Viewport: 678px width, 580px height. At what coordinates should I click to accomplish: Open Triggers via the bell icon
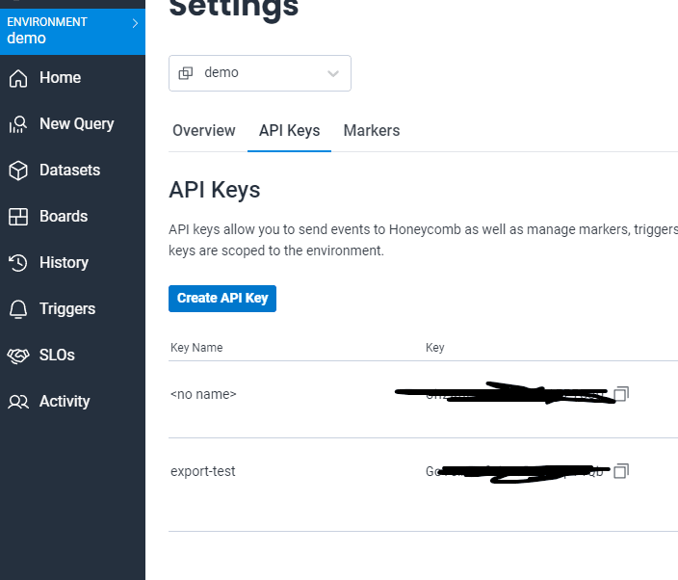17,309
